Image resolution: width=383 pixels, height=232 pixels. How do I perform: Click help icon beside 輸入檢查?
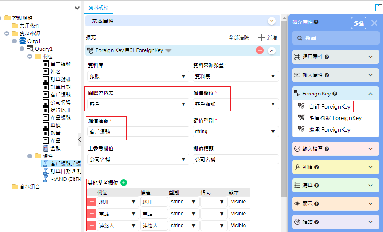[327, 149]
